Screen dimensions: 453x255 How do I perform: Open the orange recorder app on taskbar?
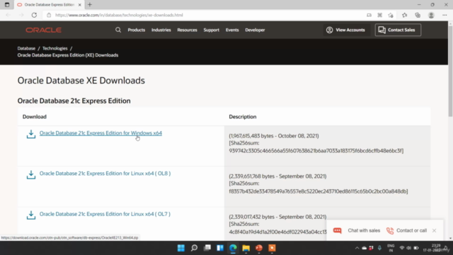272,248
